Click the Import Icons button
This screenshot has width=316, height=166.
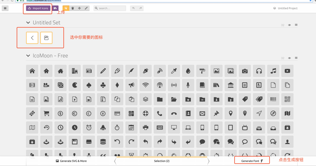(x=38, y=8)
